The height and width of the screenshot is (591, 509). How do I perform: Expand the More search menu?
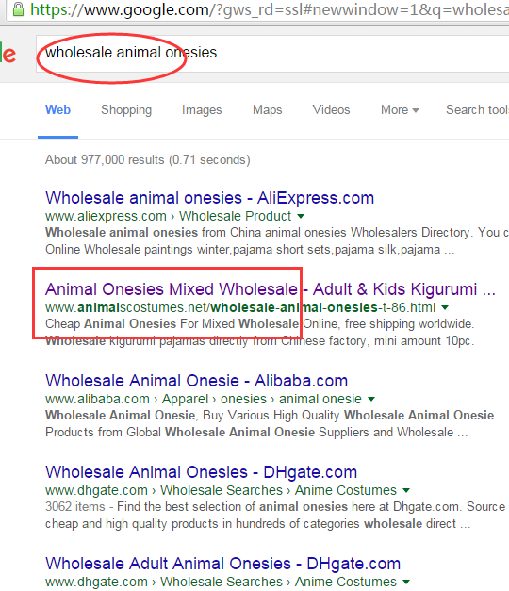point(400,109)
